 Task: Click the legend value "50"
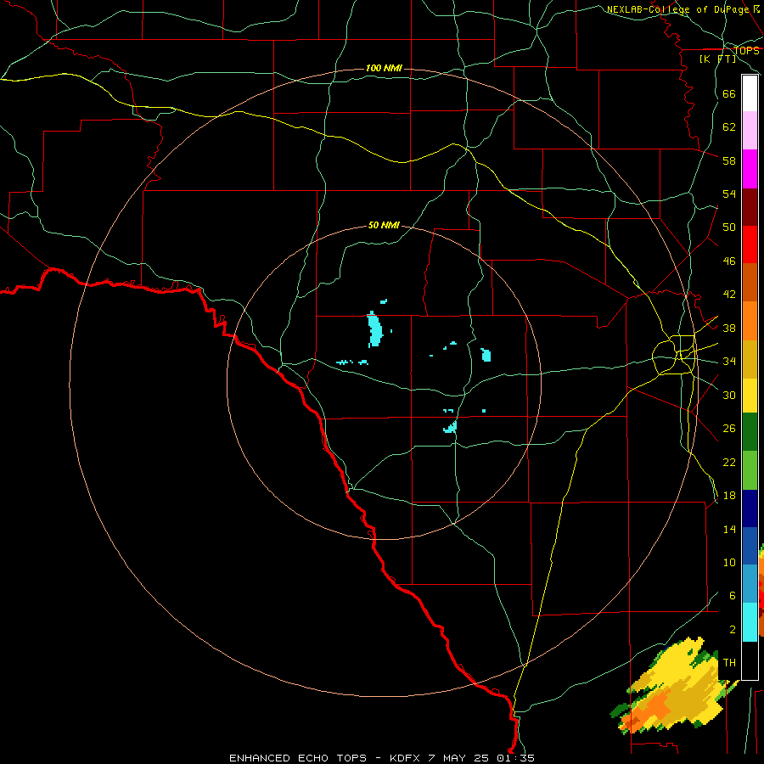(x=729, y=228)
